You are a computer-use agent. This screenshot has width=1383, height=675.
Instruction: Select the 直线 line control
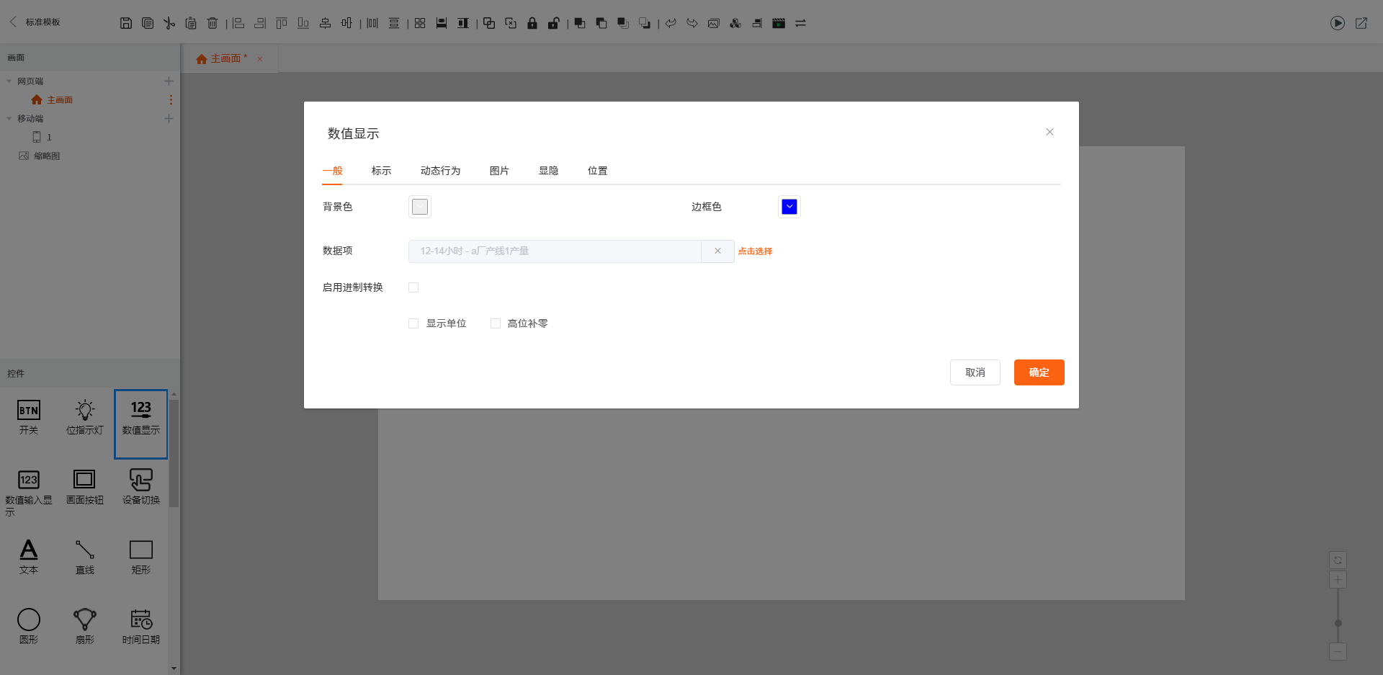[x=85, y=557]
